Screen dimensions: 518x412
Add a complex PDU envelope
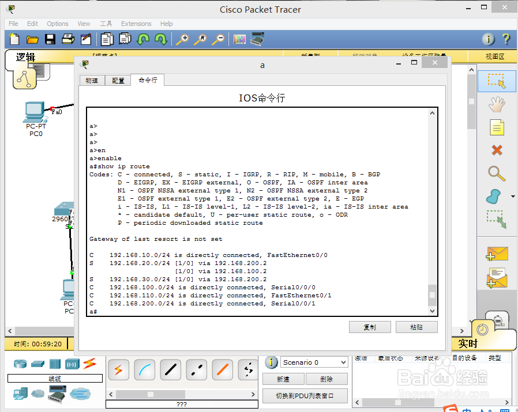coord(497,278)
